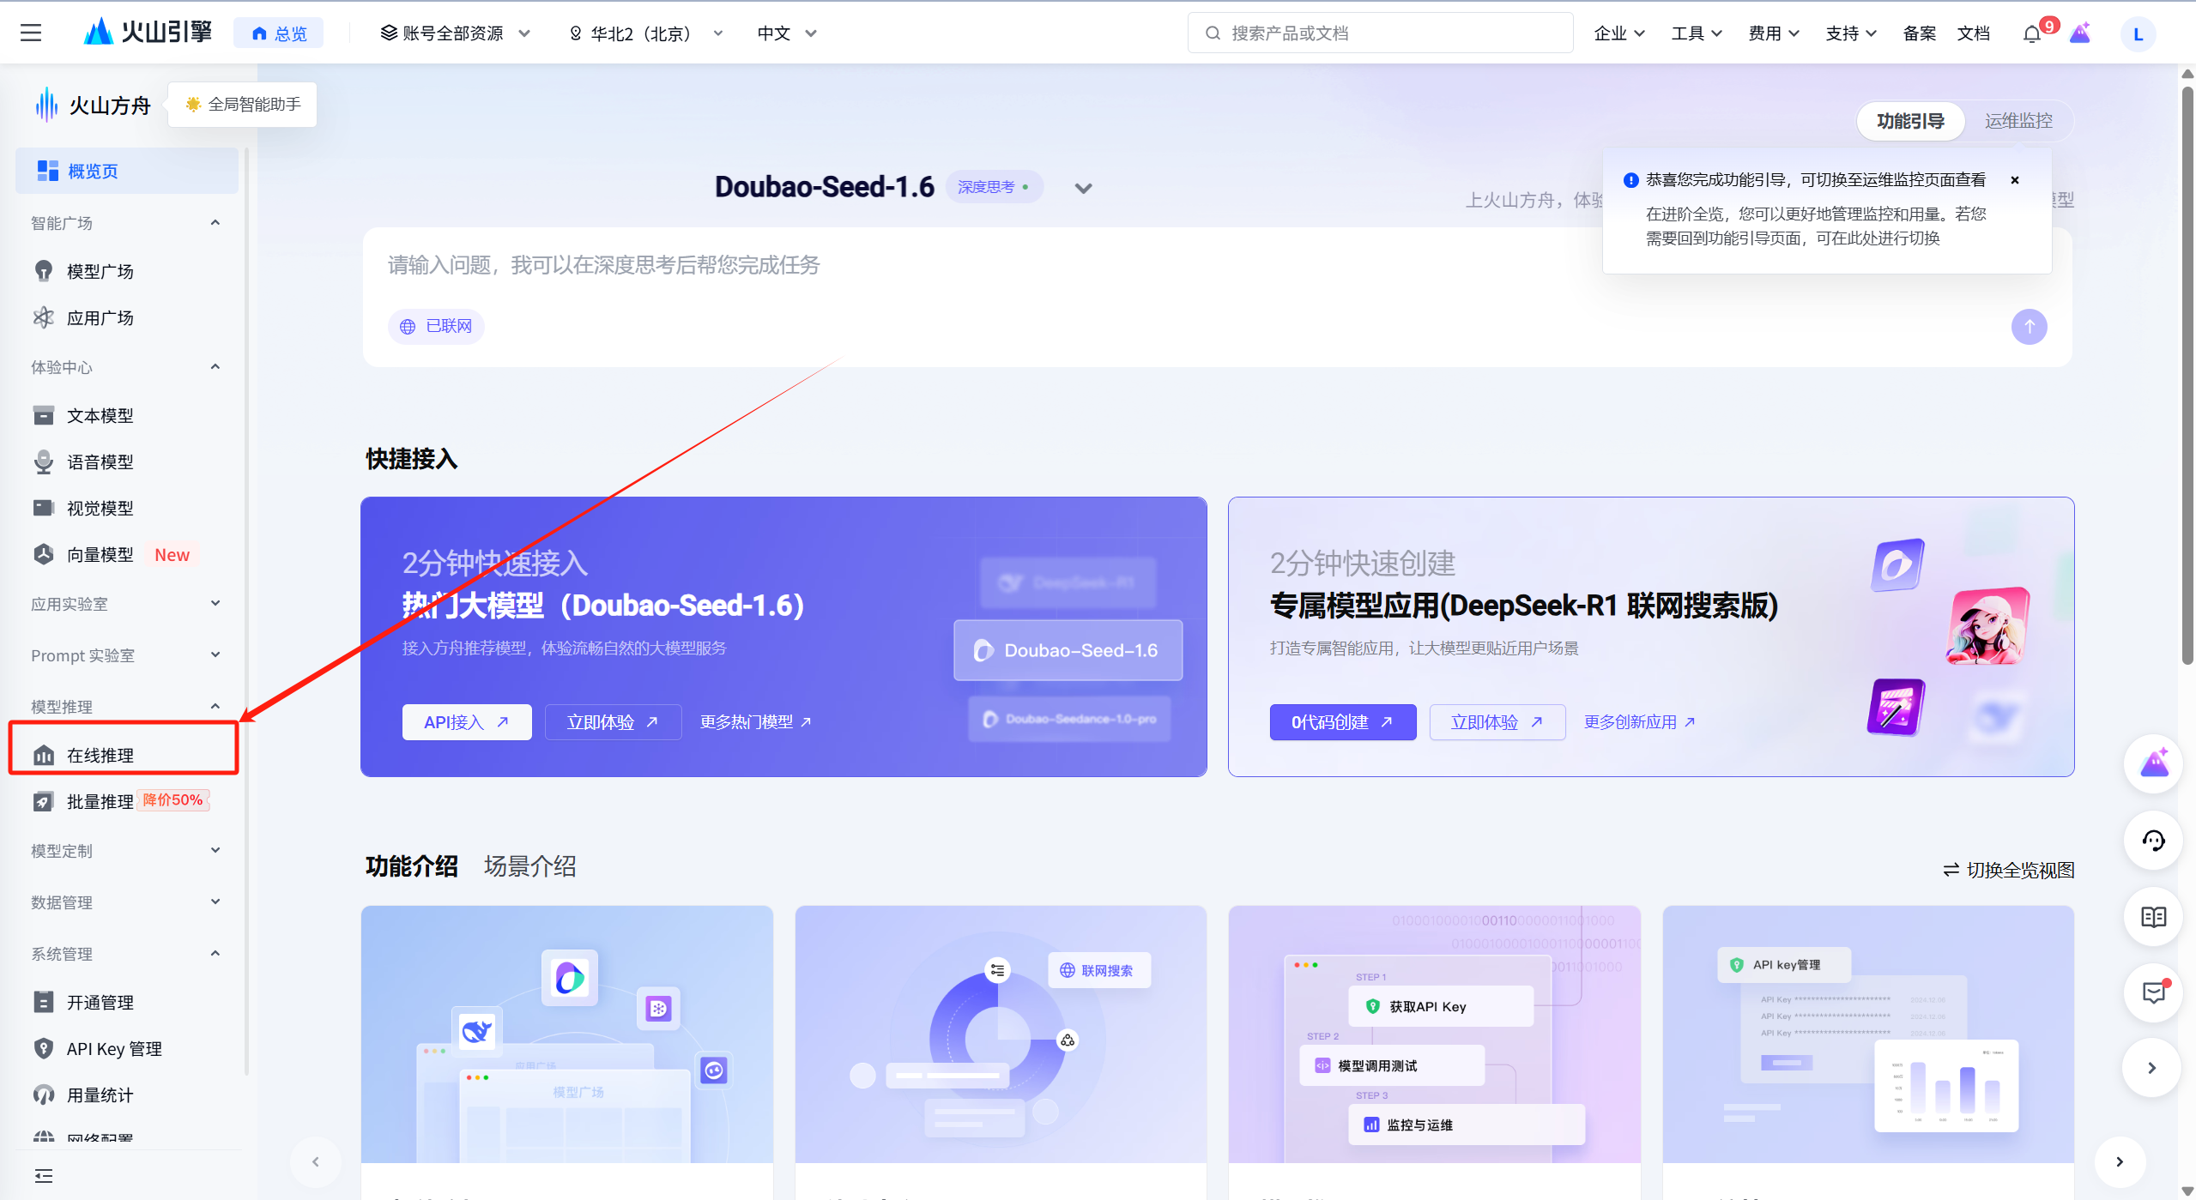Click the send arrow button in the prompt box
This screenshot has height=1200, width=2196.
2029,326
